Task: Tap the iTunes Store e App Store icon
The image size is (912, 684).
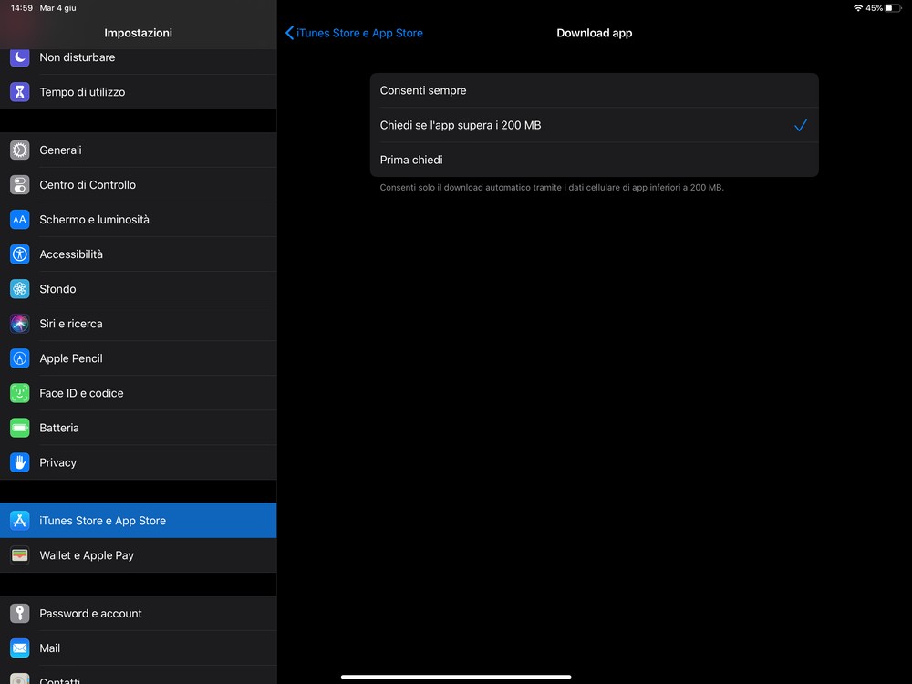Action: point(20,521)
